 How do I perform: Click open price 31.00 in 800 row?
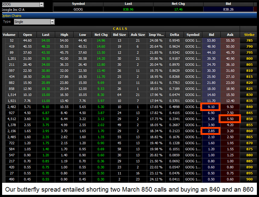27,59
